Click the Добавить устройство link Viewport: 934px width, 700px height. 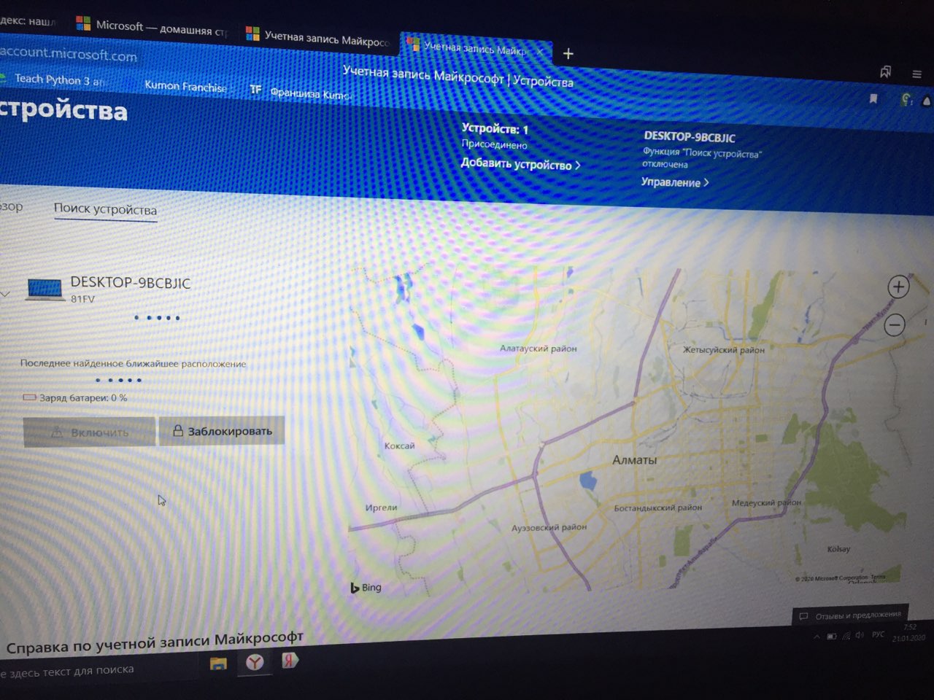[x=520, y=163]
